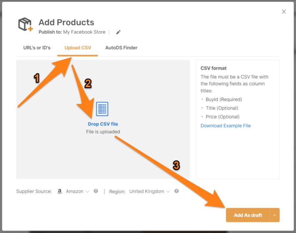
Task: Click the Add Products box icon
Action: (x=25, y=24)
